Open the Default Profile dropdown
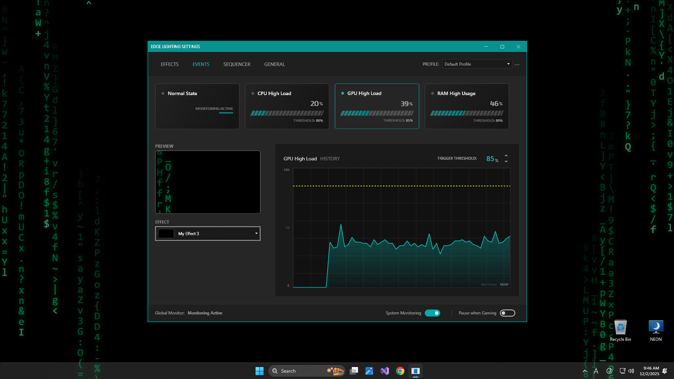The image size is (674, 379). (x=477, y=64)
